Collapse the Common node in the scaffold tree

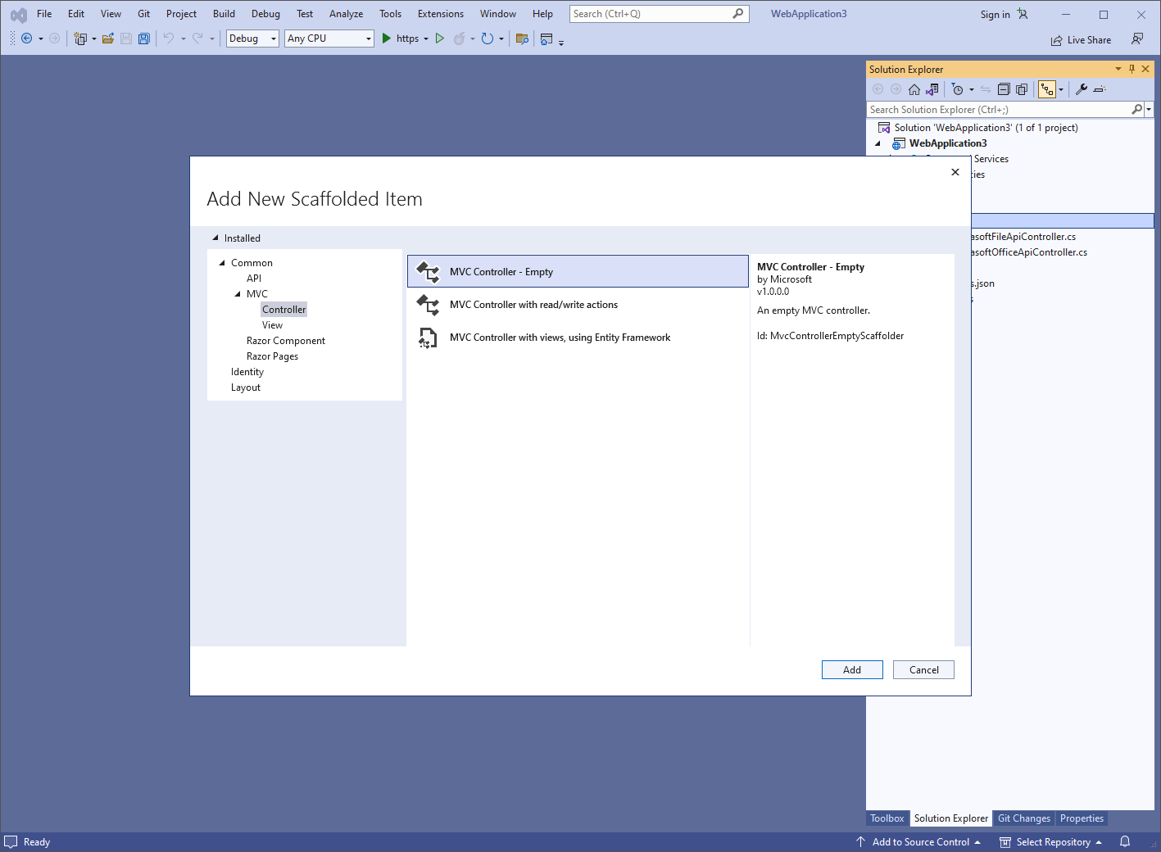(222, 263)
